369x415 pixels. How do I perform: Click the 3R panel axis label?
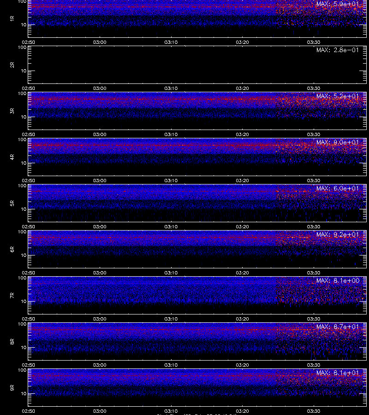(12, 111)
